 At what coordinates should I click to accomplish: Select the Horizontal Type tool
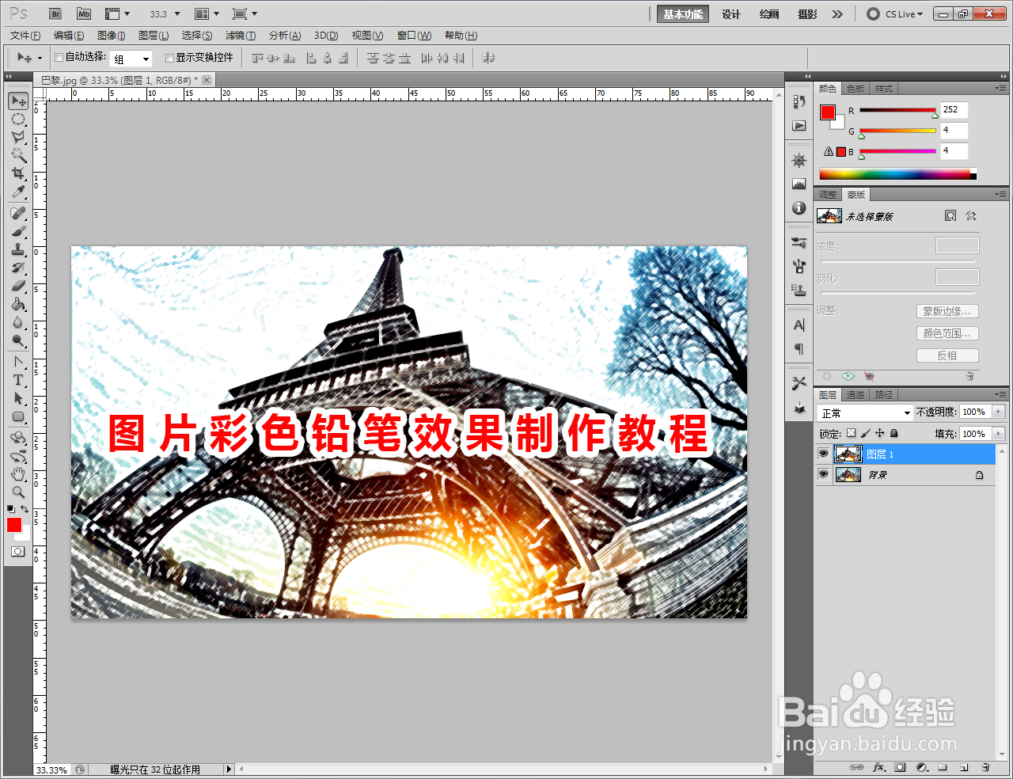[x=17, y=380]
